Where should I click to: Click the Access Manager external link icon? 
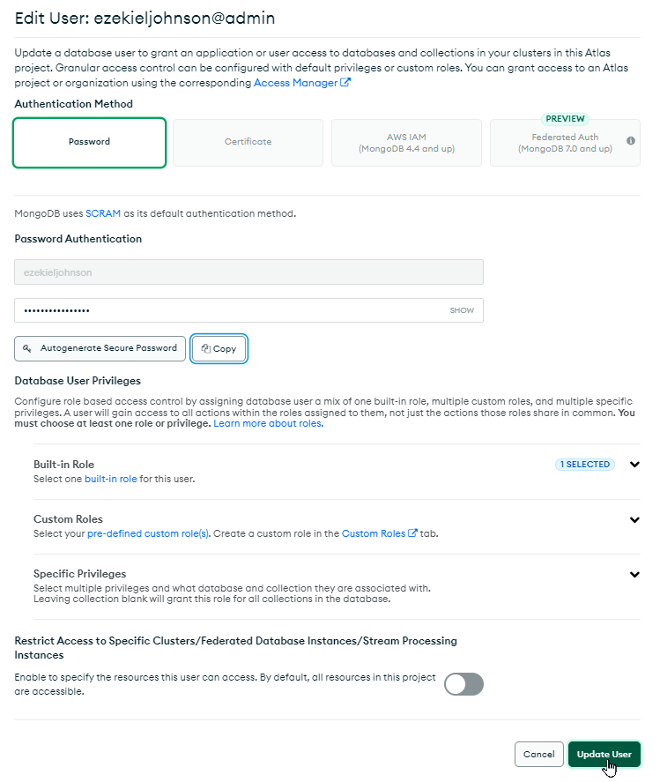click(x=345, y=82)
